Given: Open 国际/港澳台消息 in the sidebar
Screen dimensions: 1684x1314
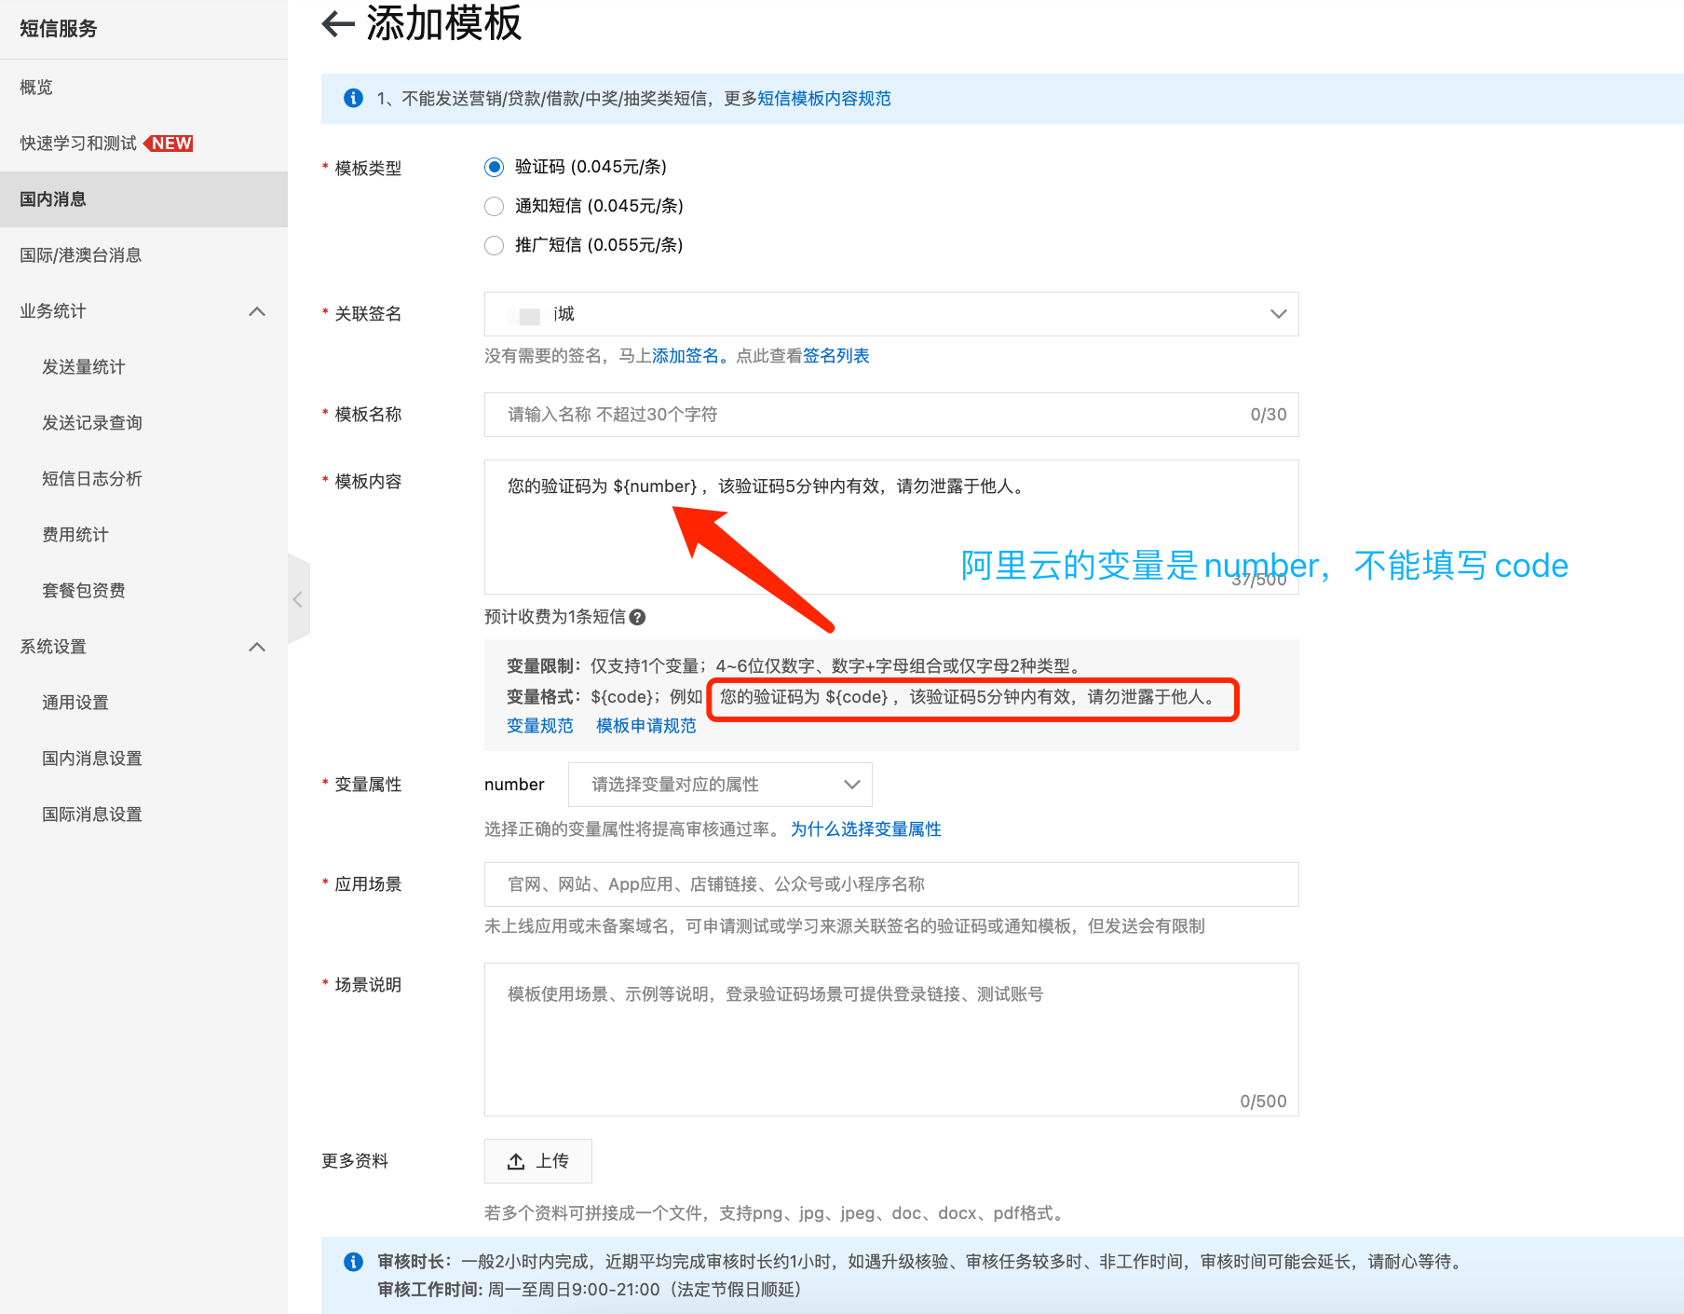Looking at the screenshot, I should pyautogui.click(x=81, y=255).
